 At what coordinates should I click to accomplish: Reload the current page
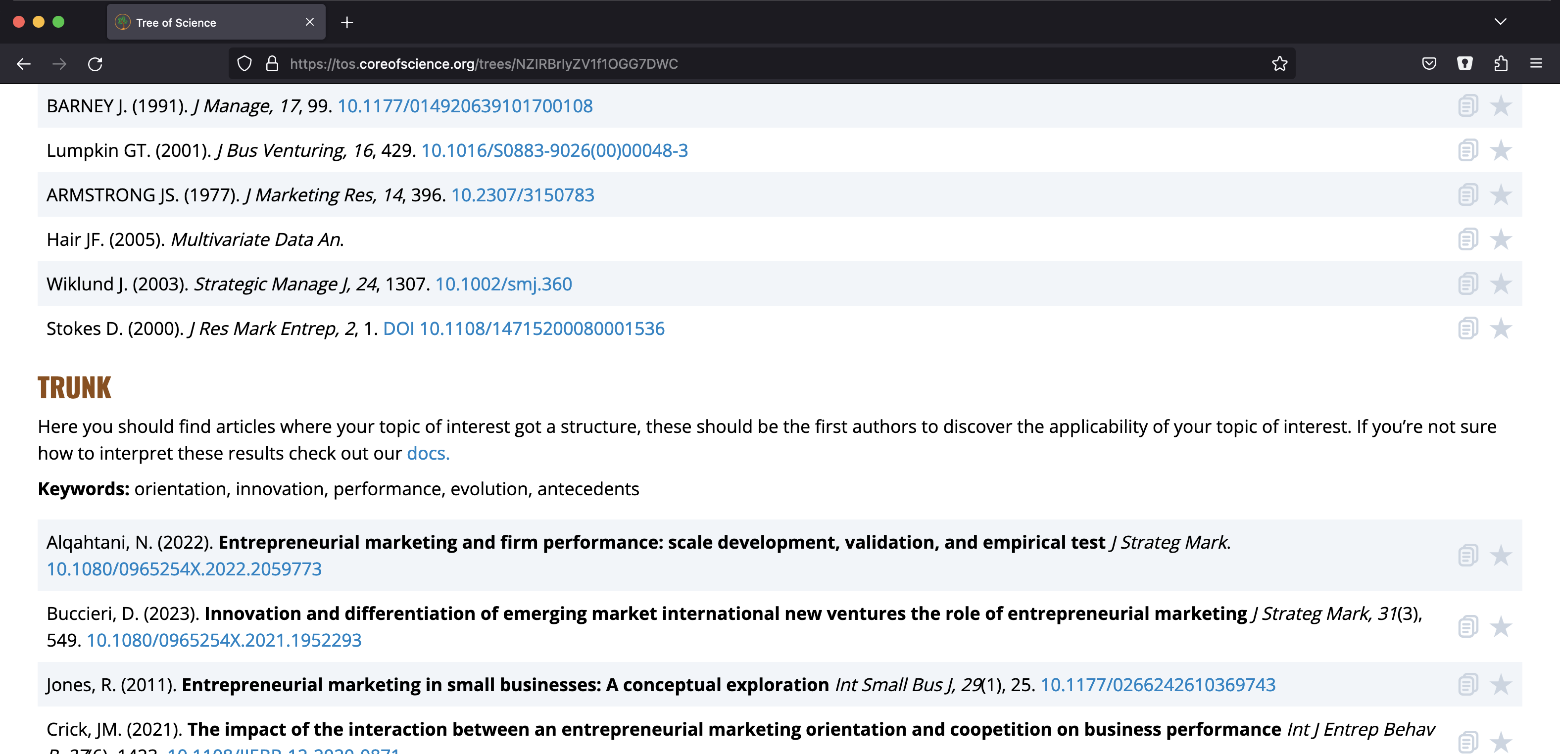(x=95, y=63)
